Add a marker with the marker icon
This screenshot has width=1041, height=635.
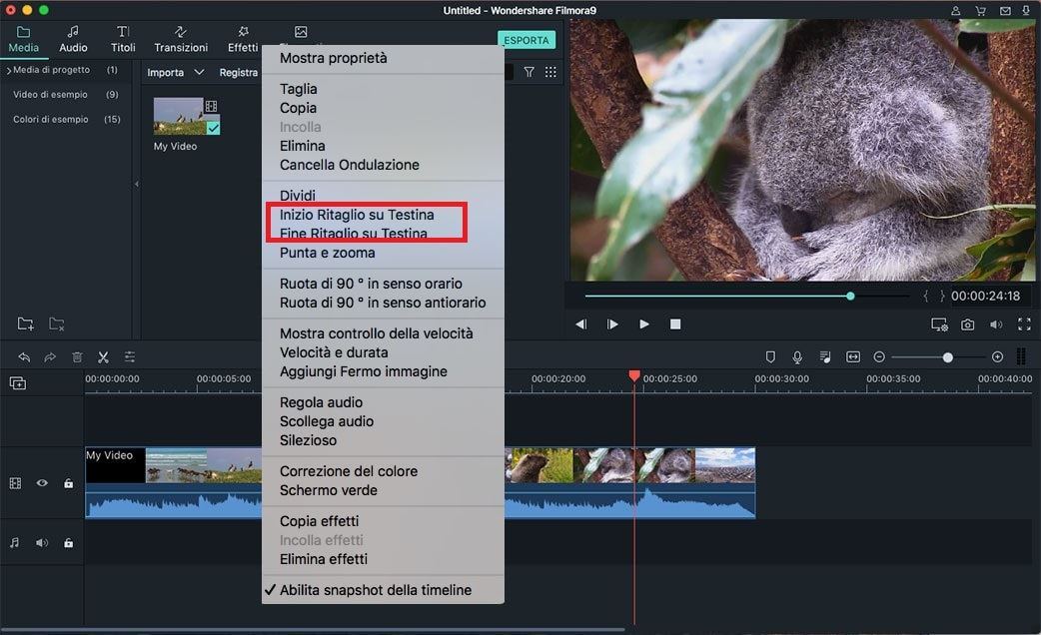(770, 357)
